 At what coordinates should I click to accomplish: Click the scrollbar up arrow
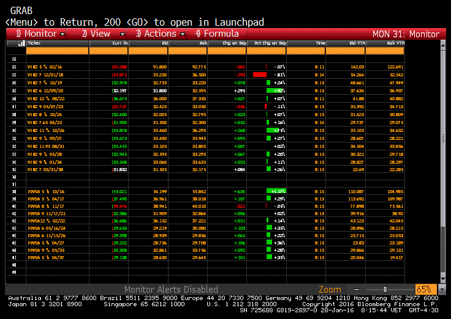443,45
